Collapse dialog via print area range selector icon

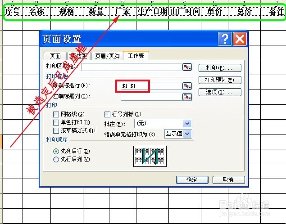tap(187, 67)
